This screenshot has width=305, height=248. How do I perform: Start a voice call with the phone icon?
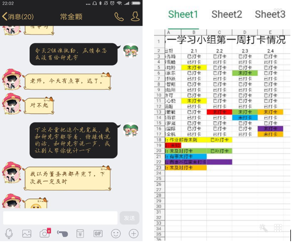(119, 17)
